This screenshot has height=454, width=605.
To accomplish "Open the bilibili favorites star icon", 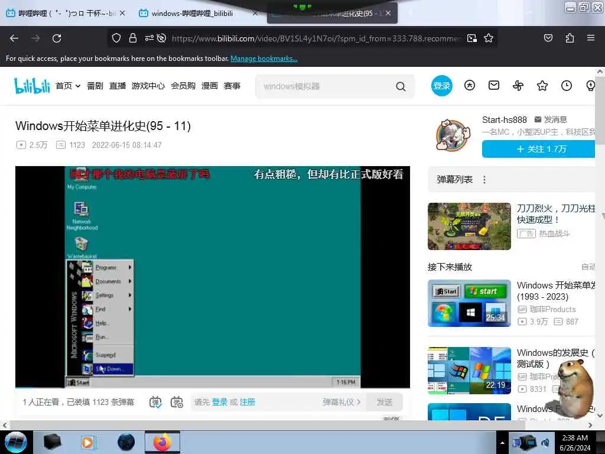I will coord(542,85).
